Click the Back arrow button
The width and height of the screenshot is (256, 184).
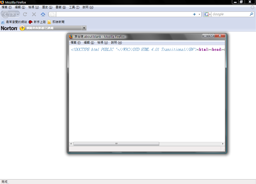coord(5,14)
